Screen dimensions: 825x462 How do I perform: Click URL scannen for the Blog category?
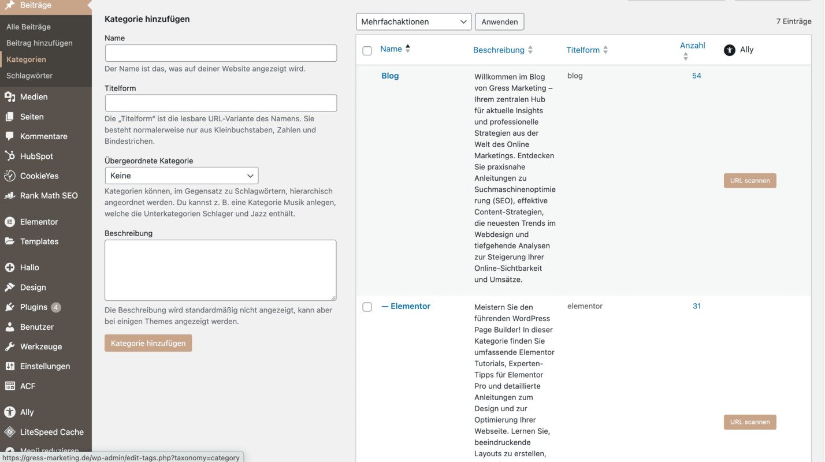[750, 180]
